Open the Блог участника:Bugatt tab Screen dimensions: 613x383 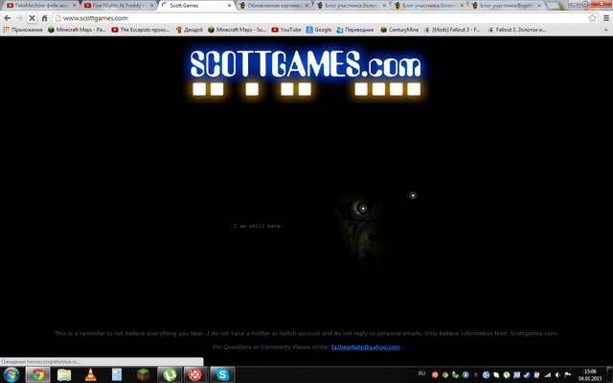click(x=505, y=6)
